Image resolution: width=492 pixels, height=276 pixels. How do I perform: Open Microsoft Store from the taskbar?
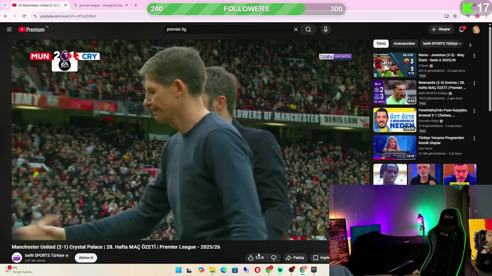click(x=235, y=270)
